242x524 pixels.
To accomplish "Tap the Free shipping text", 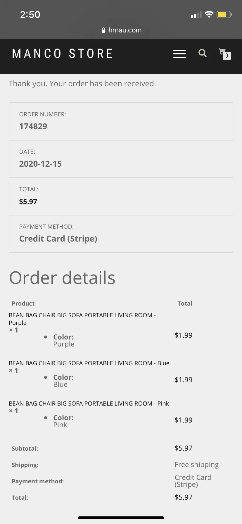I will (197, 465).
